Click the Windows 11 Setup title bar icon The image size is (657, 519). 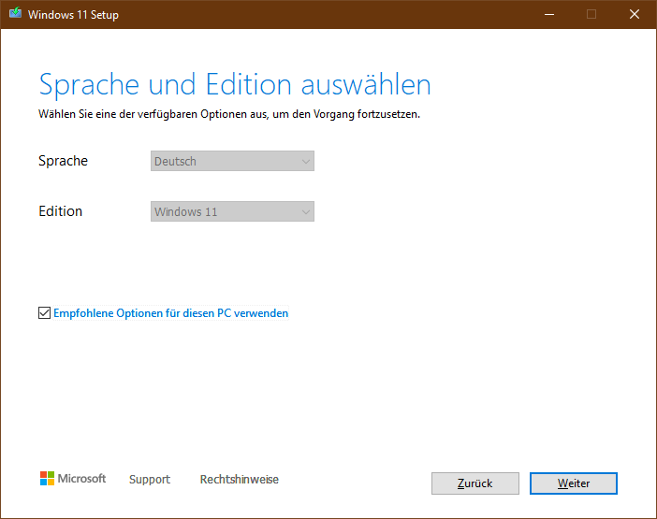16,13
